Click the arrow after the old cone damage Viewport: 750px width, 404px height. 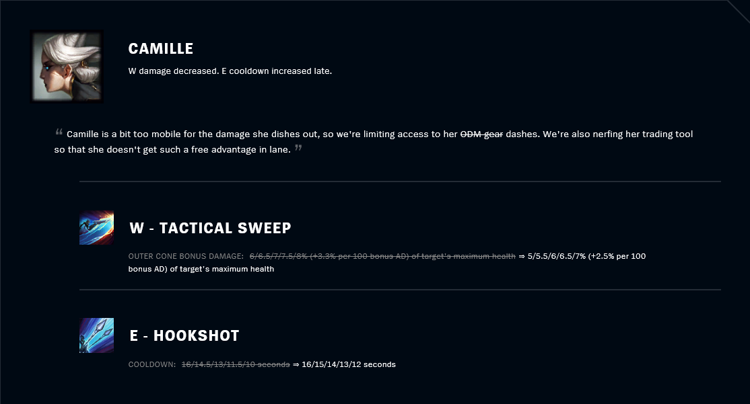coord(522,256)
